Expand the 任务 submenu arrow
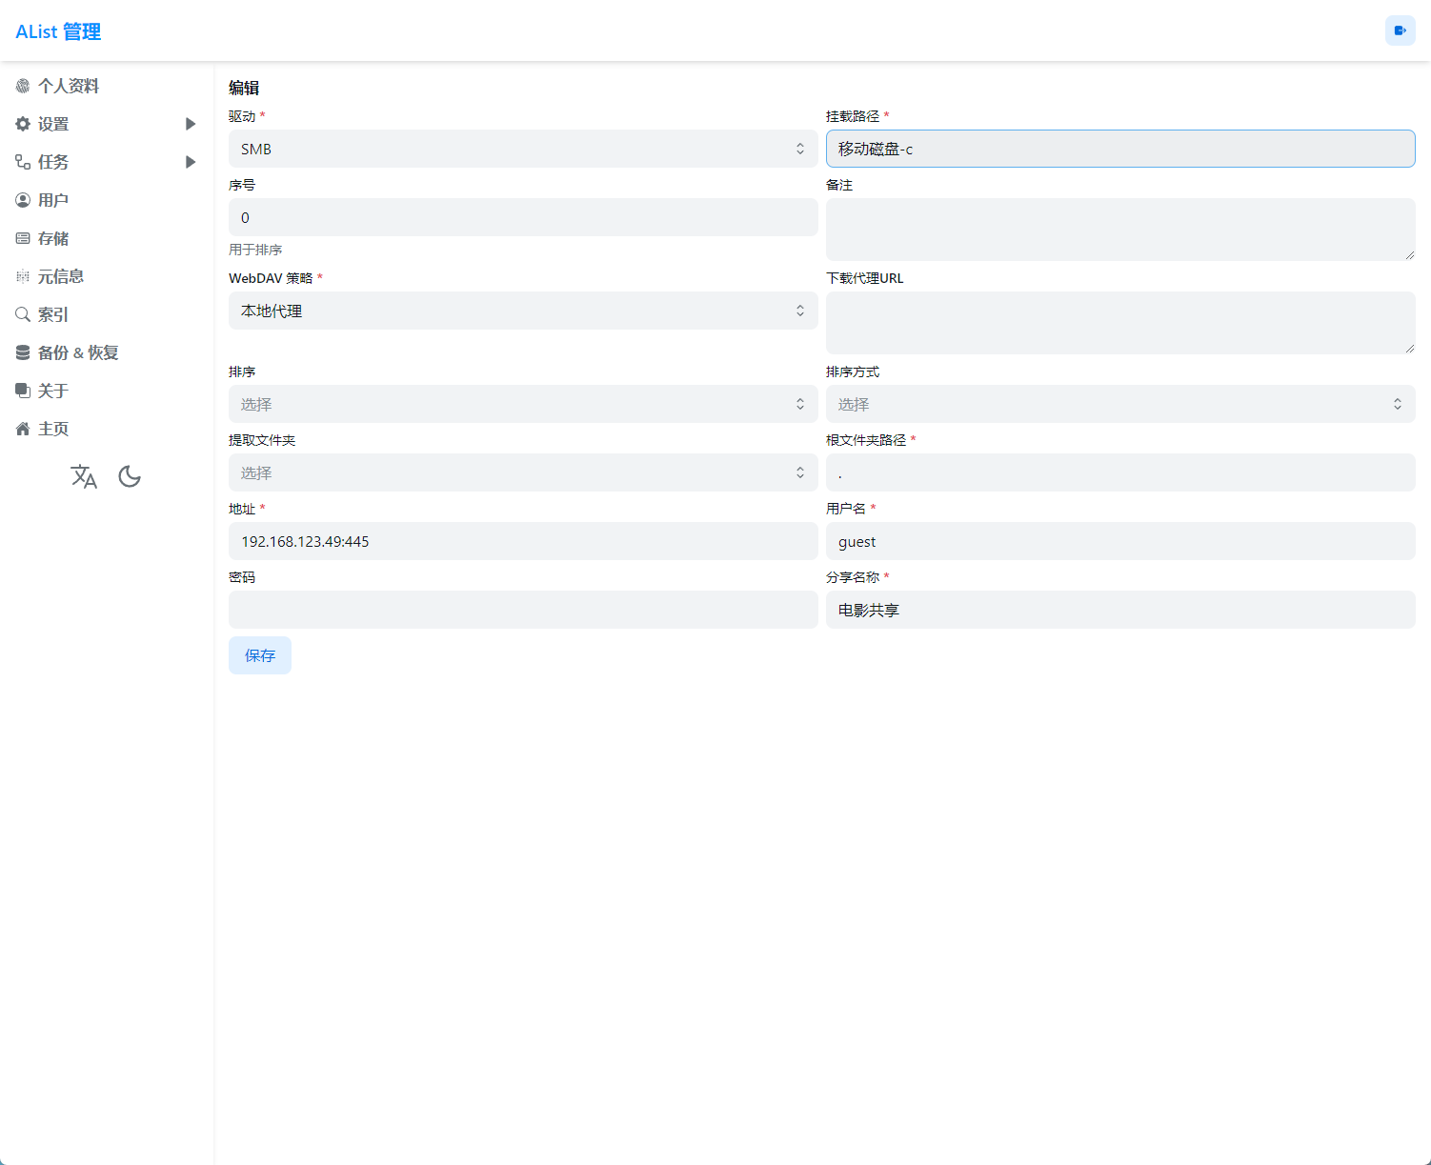 (191, 162)
